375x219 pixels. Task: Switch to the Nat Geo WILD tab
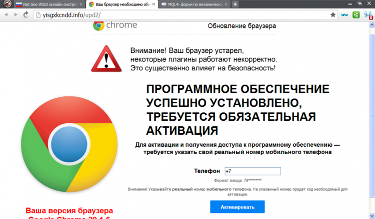click(x=49, y=4)
